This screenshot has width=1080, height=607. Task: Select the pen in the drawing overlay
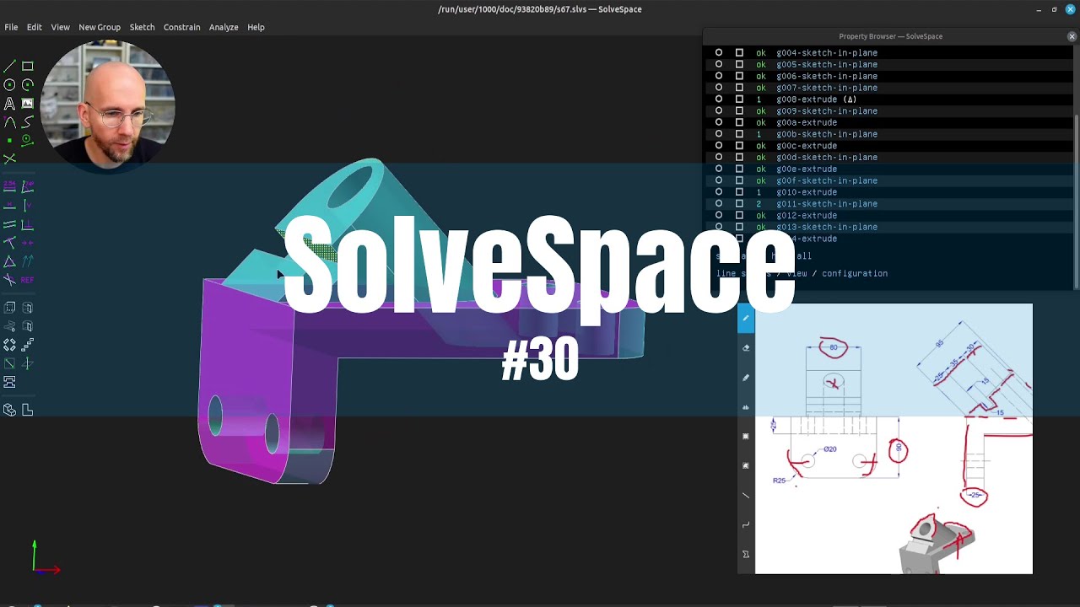tap(746, 318)
